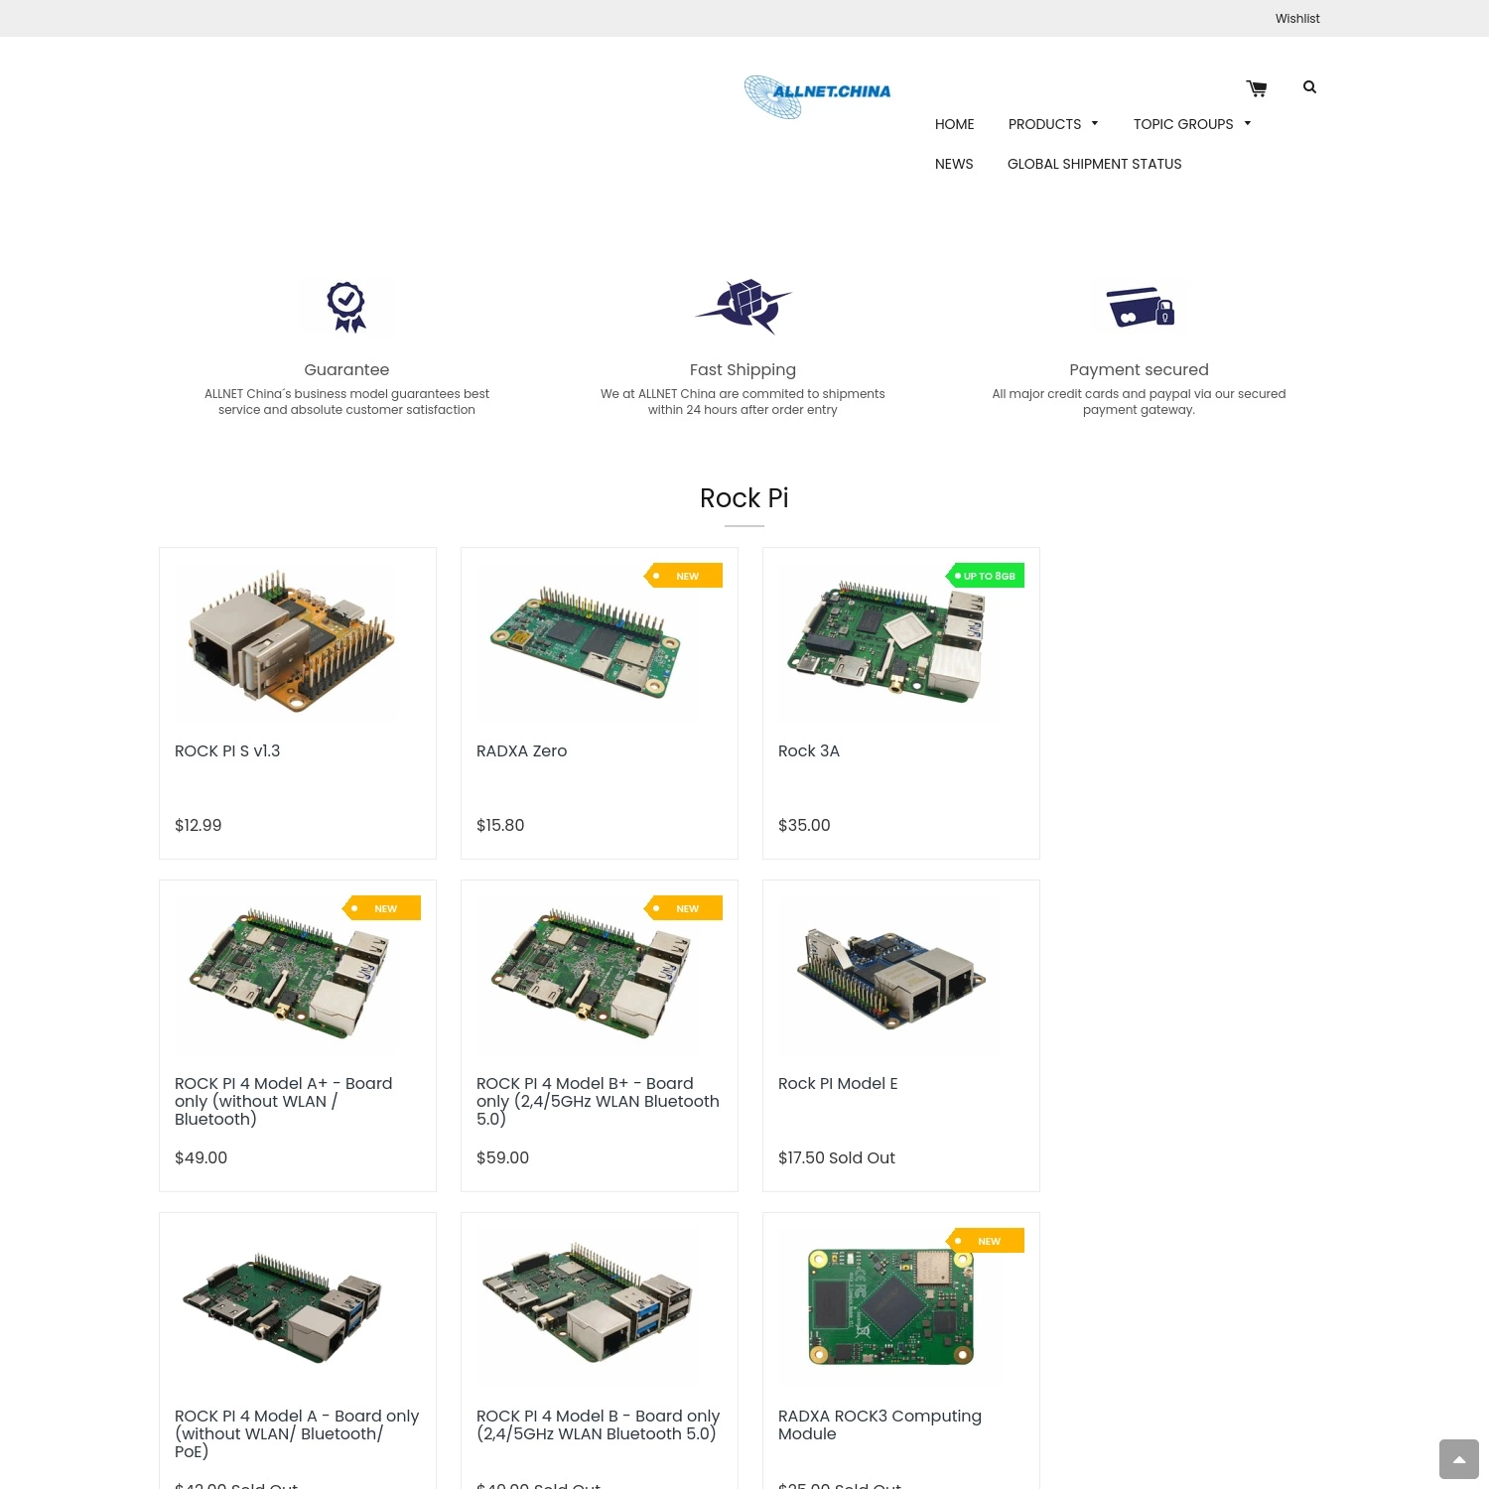Open the search magnifier icon
The width and height of the screenshot is (1489, 1489).
tap(1309, 87)
